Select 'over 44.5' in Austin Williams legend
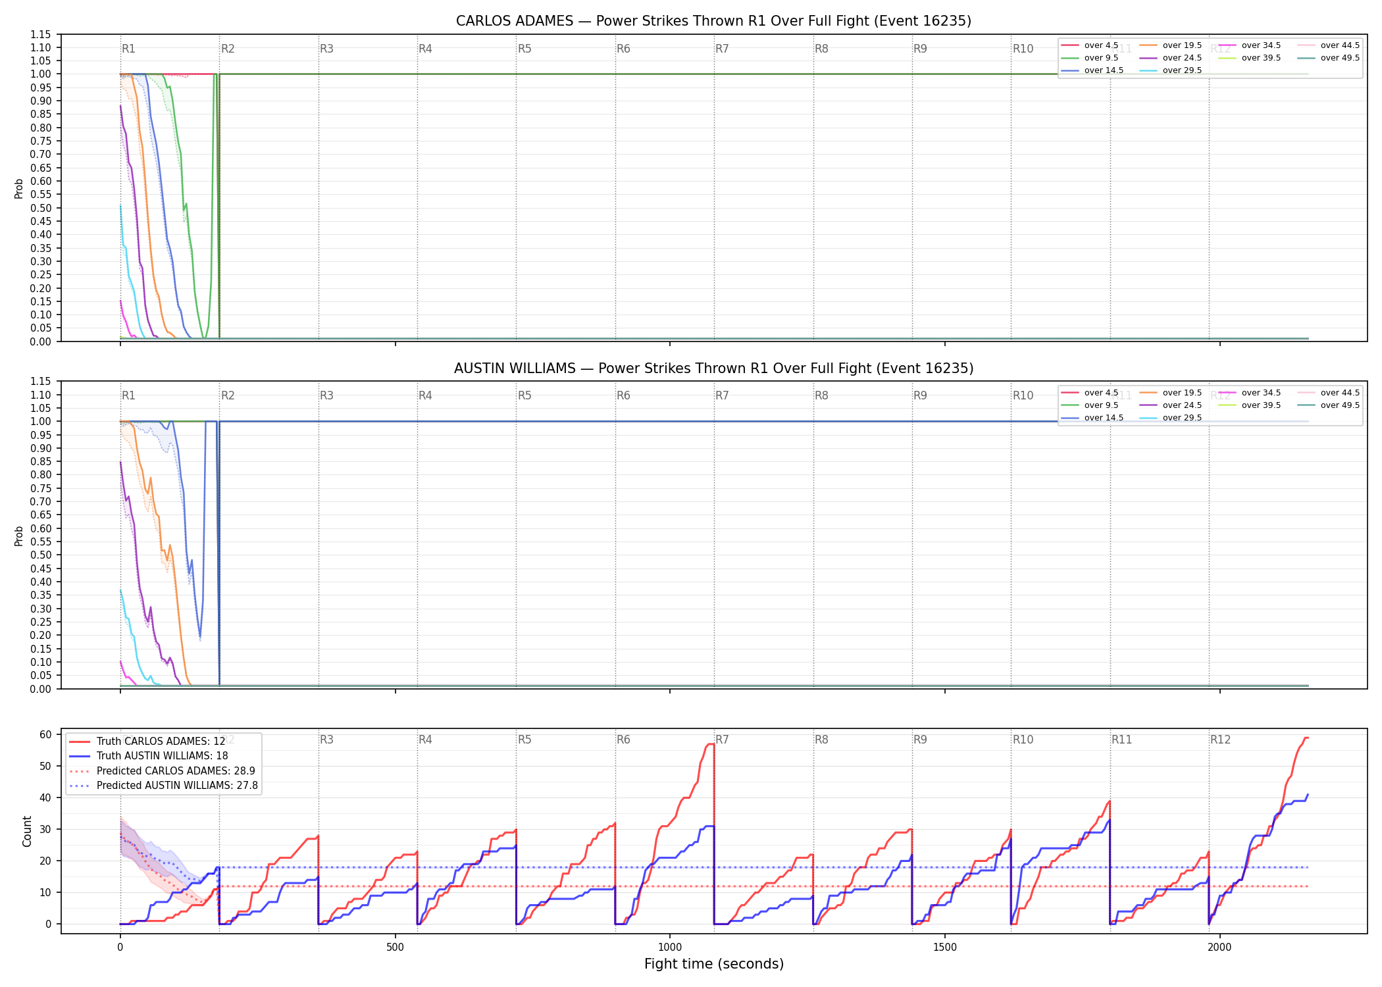Viewport: 1382px width, 987px height. point(1329,393)
